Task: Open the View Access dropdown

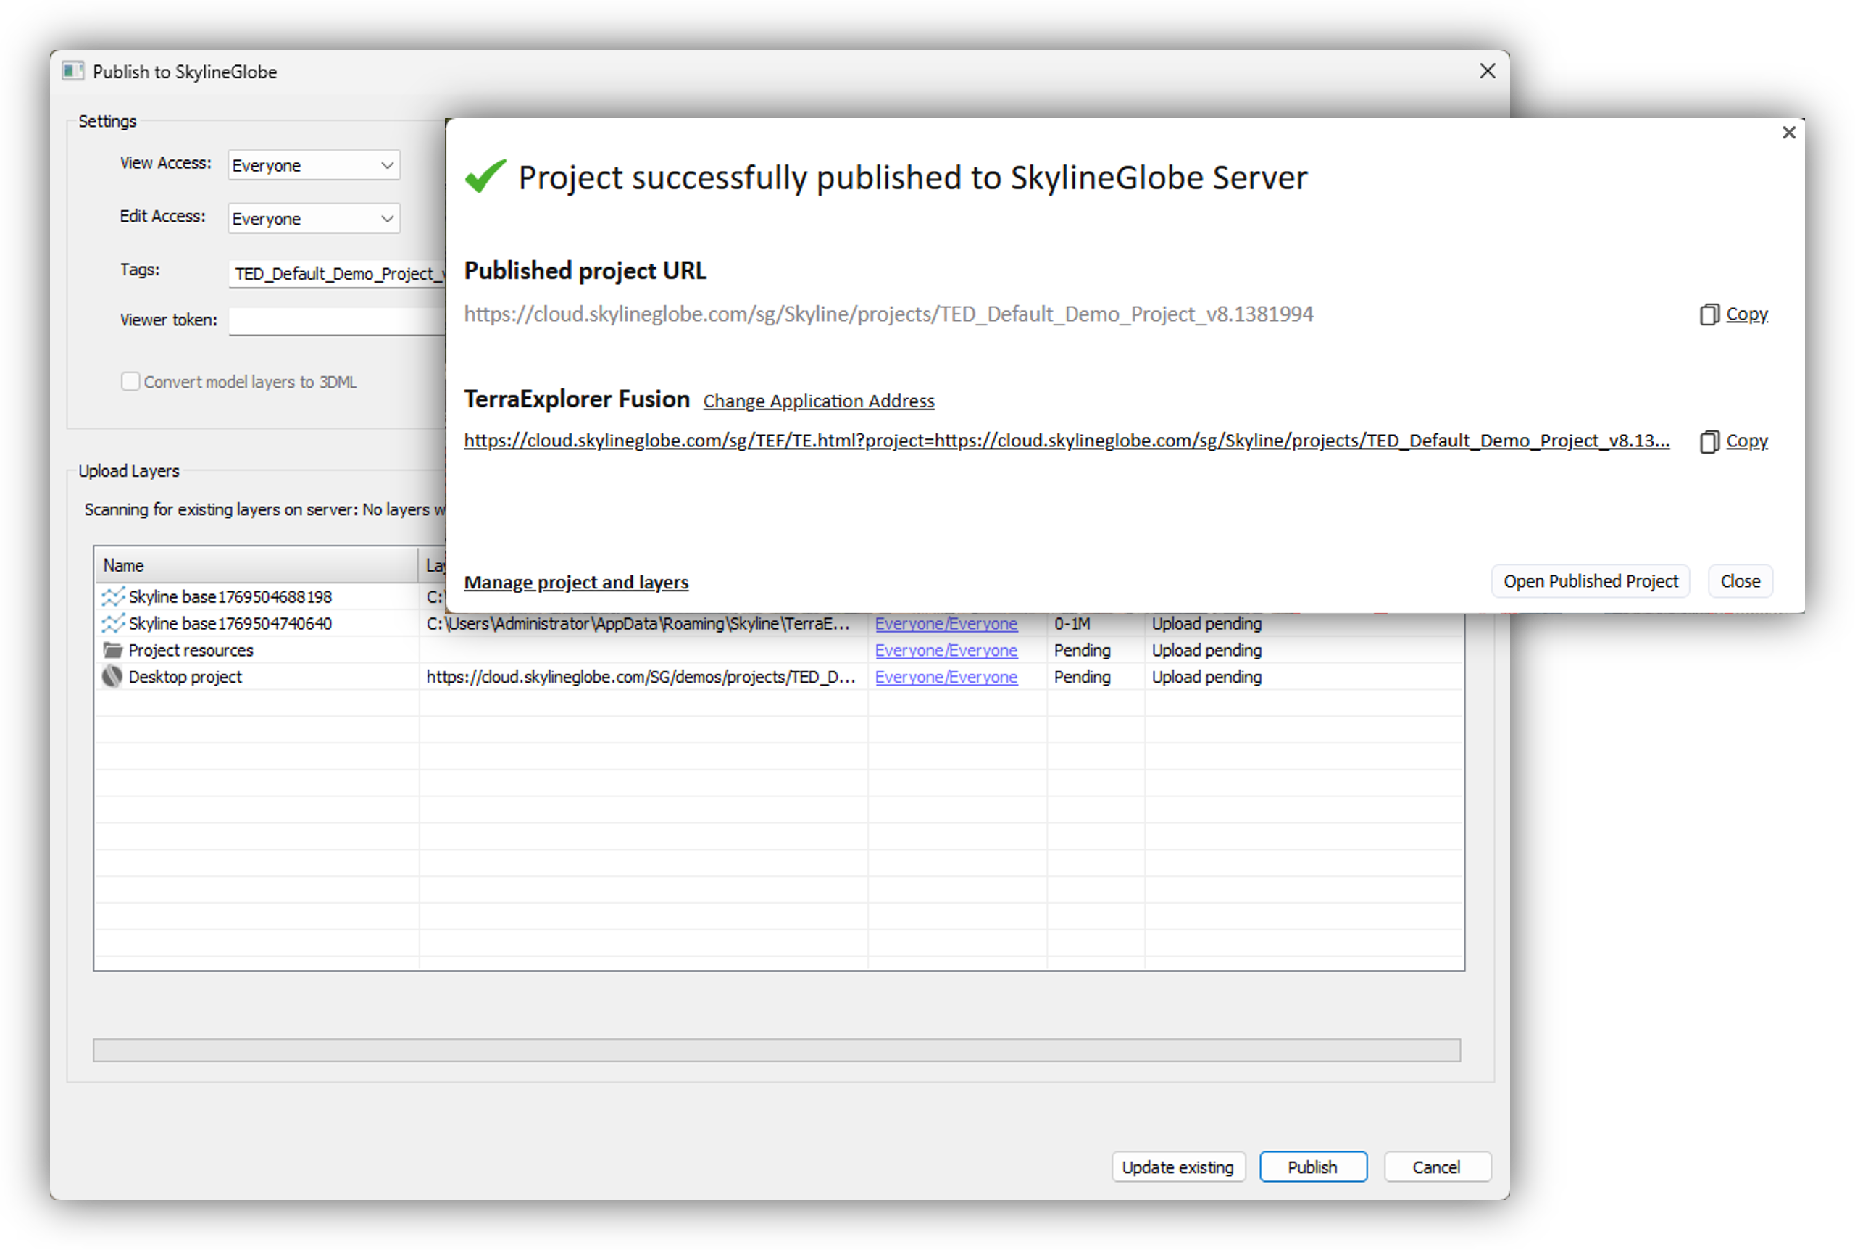Action: [313, 165]
